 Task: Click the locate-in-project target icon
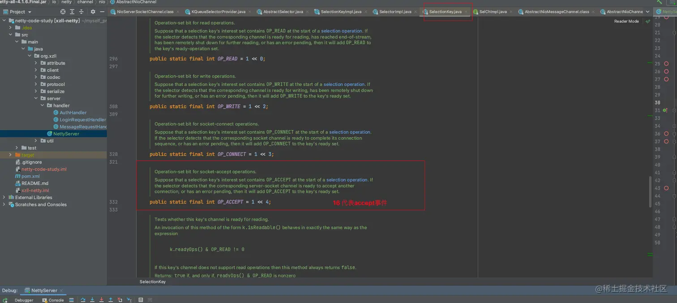pyautogui.click(x=63, y=12)
